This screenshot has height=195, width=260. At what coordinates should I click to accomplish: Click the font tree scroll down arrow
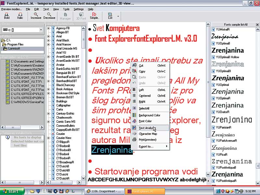pyautogui.click(x=84, y=178)
